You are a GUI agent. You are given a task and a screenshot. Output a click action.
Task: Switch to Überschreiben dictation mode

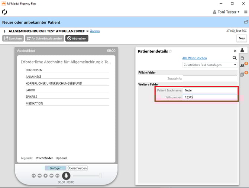click(x=77, y=168)
